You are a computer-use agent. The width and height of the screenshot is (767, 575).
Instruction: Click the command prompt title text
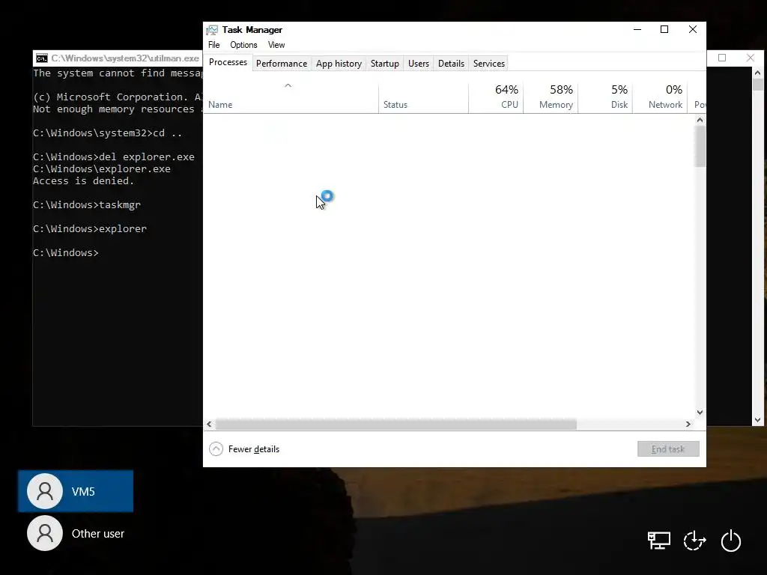point(125,58)
